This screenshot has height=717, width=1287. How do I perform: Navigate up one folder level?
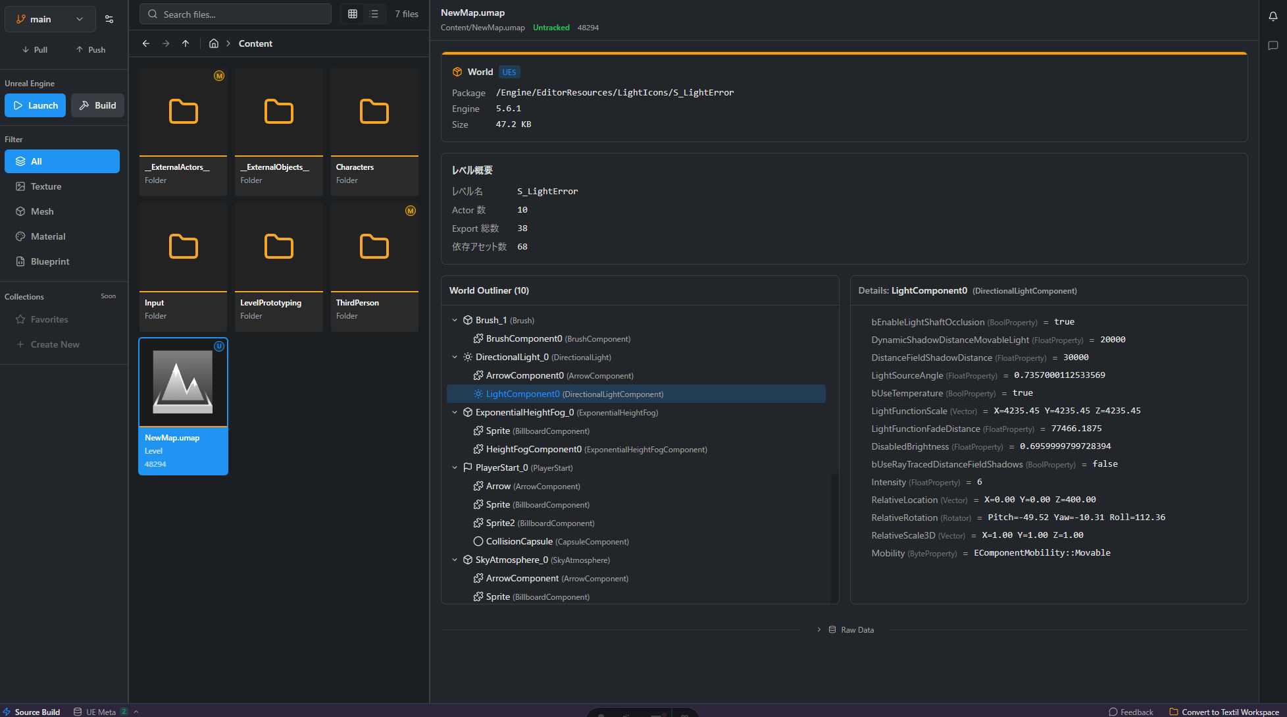(186, 43)
